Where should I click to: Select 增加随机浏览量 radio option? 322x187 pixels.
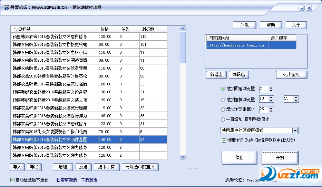[223, 100]
